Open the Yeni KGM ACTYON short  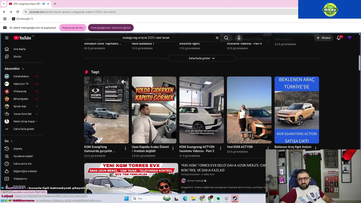click(249, 110)
